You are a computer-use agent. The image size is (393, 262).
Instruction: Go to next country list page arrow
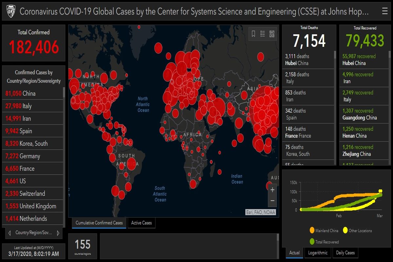pyautogui.click(x=58, y=233)
